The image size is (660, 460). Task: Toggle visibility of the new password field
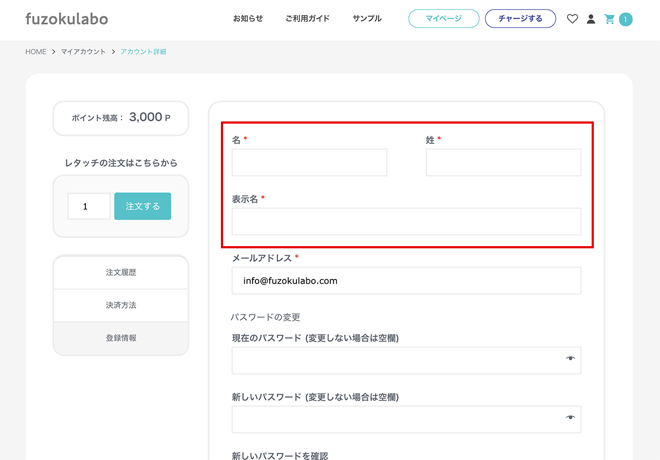coord(570,417)
